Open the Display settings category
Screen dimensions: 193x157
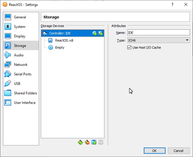(x=21, y=36)
